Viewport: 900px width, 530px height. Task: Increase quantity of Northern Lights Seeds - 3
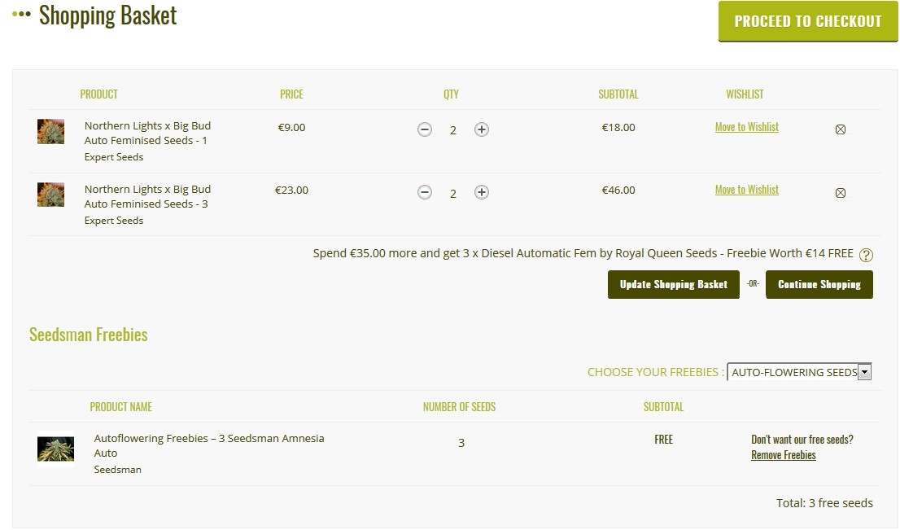tap(482, 193)
